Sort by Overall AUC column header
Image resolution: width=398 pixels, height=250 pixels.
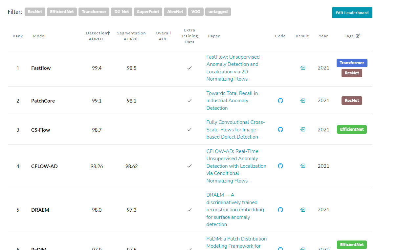[x=163, y=36]
